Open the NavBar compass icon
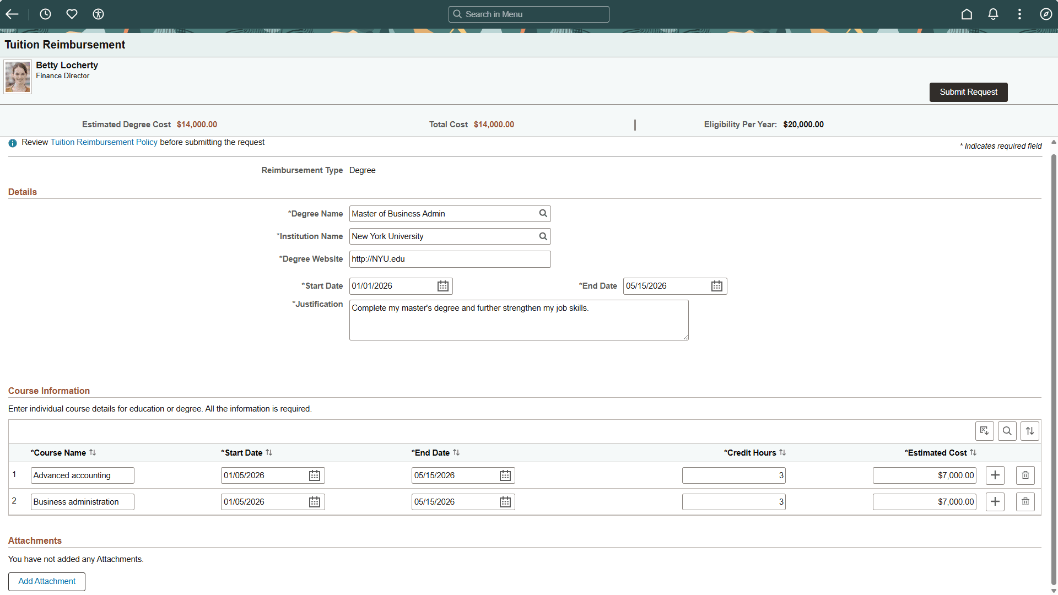The height and width of the screenshot is (595, 1058). (x=1046, y=14)
